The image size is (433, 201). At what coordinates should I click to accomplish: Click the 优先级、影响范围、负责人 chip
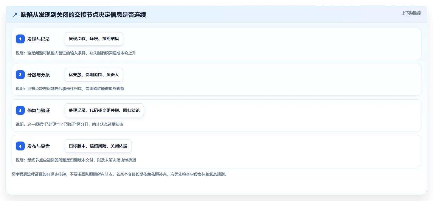point(94,75)
